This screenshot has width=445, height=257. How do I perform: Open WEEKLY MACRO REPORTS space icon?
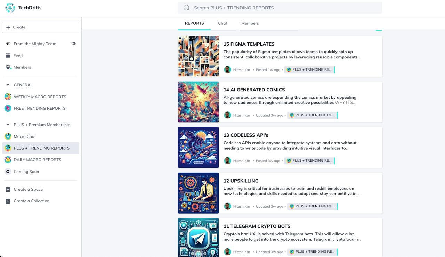[8, 97]
